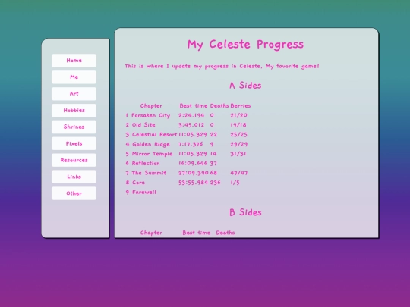Click the My Celeste Progress heading
410x307 pixels.
coord(245,45)
